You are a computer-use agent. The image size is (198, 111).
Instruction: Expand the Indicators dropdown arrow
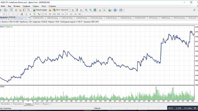click(x=112, y=10)
